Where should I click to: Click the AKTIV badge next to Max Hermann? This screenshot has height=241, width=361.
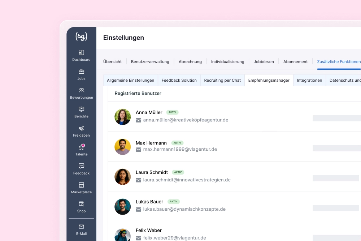pyautogui.click(x=177, y=143)
